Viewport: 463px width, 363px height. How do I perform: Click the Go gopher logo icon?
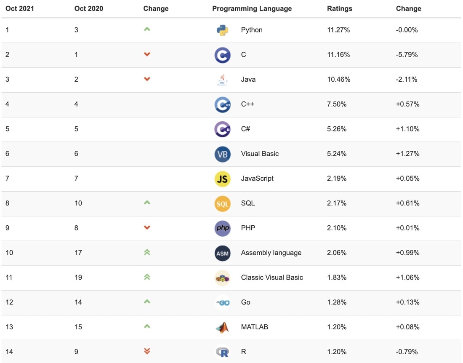[x=222, y=303]
